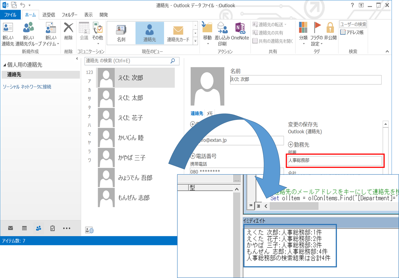This screenshot has width=399, height=278.
Task: Click the 部署 department field
Action: [x=334, y=160]
